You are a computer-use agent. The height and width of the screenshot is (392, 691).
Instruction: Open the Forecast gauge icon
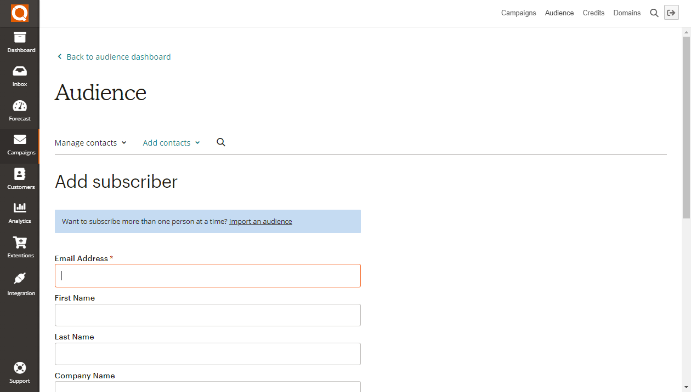coord(20,107)
